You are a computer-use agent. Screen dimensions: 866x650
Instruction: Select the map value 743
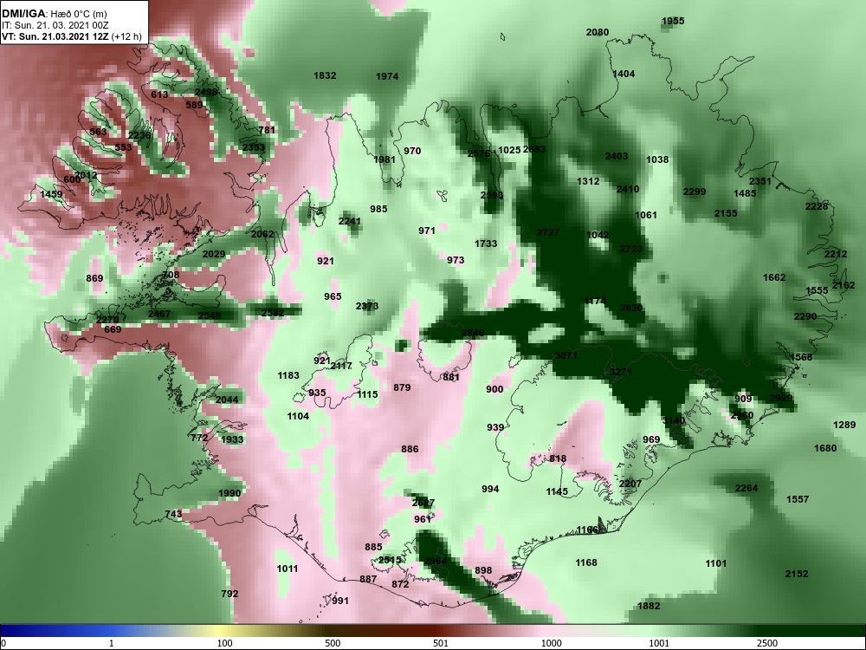pyautogui.click(x=173, y=513)
